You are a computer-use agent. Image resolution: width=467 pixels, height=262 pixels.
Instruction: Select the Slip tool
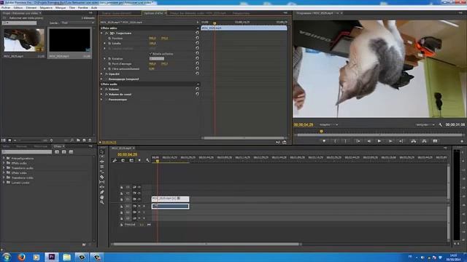(x=102, y=182)
